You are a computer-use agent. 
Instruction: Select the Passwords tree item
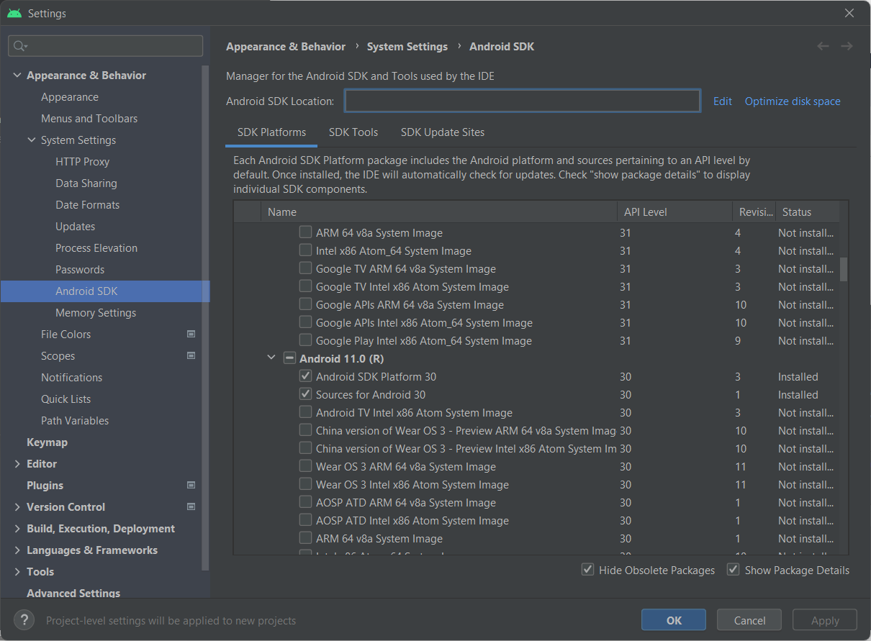80,269
